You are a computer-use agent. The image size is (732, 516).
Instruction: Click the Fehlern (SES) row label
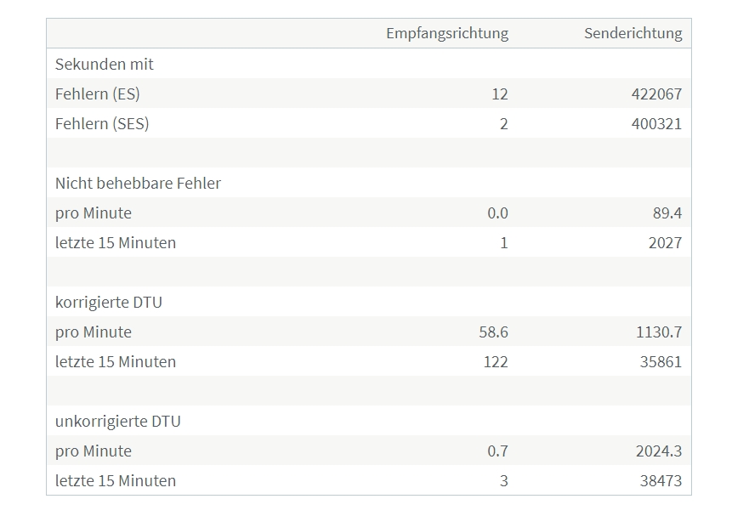click(x=102, y=123)
